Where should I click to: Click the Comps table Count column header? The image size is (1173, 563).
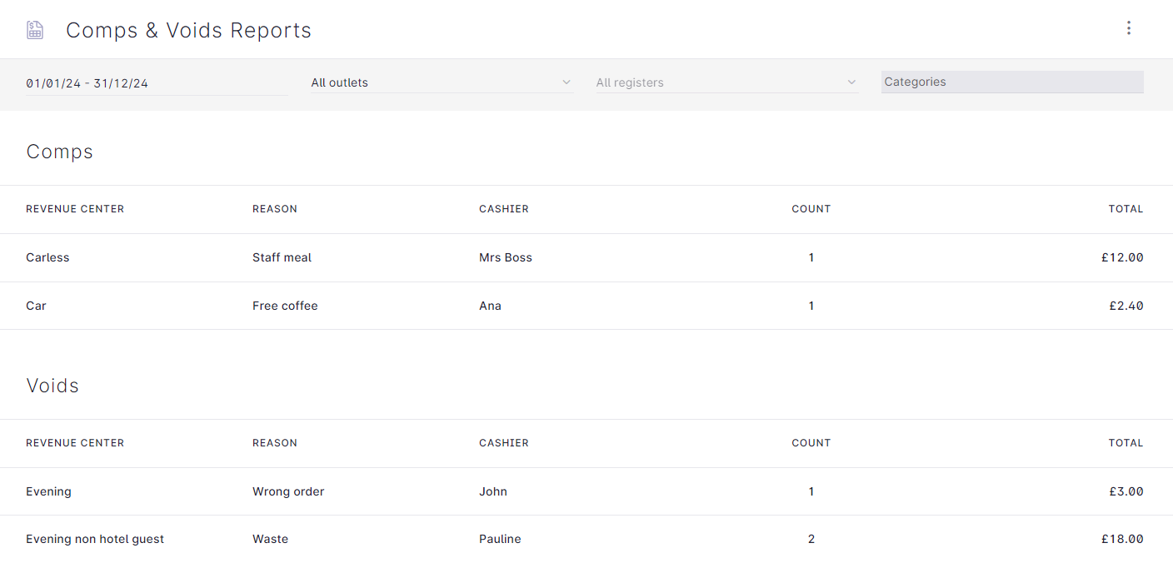click(x=811, y=209)
